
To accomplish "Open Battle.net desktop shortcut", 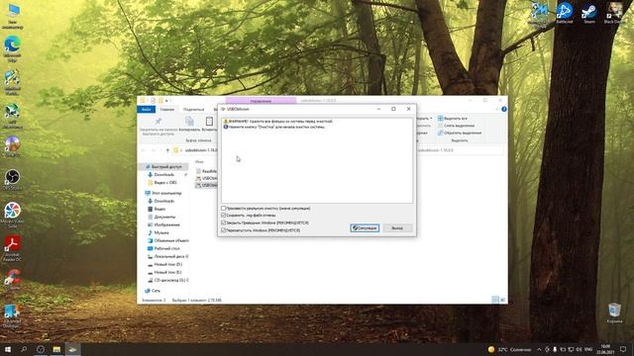I will point(565,13).
